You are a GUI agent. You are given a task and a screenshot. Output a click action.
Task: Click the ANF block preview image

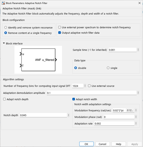38,60
